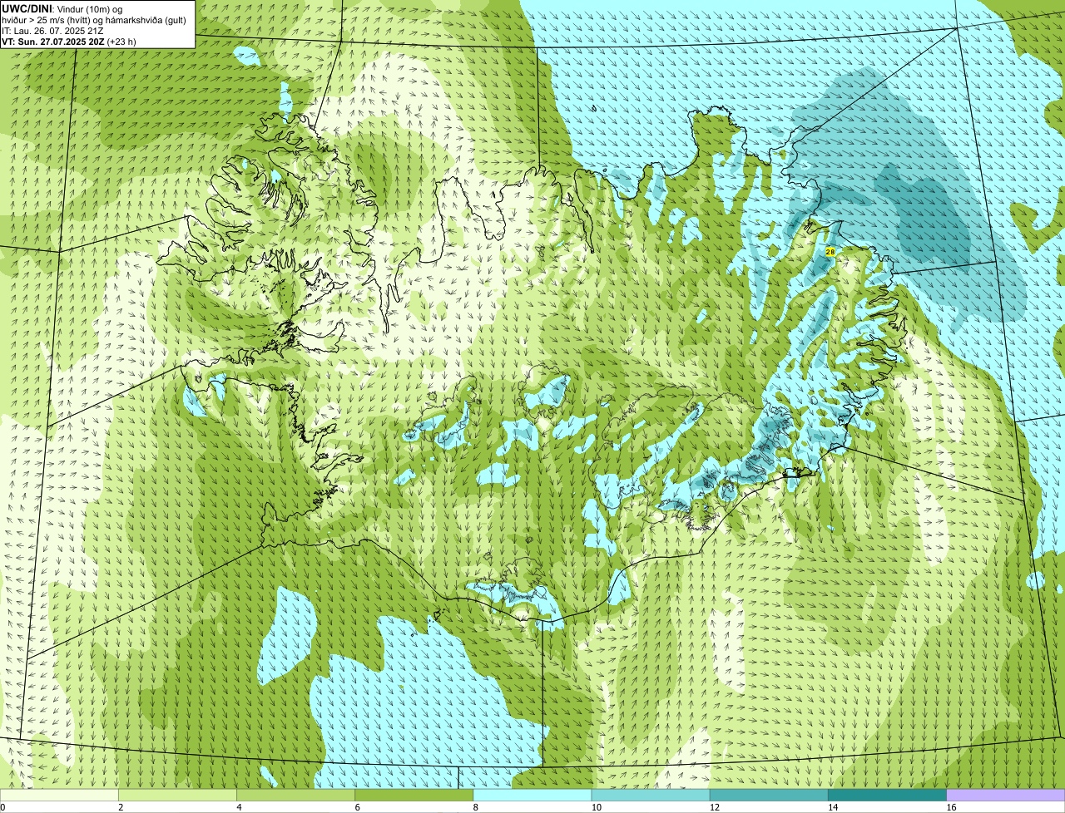Viewport: 1065px width, 813px height.
Task: Click the legend tick label '16'
Action: click(x=950, y=807)
